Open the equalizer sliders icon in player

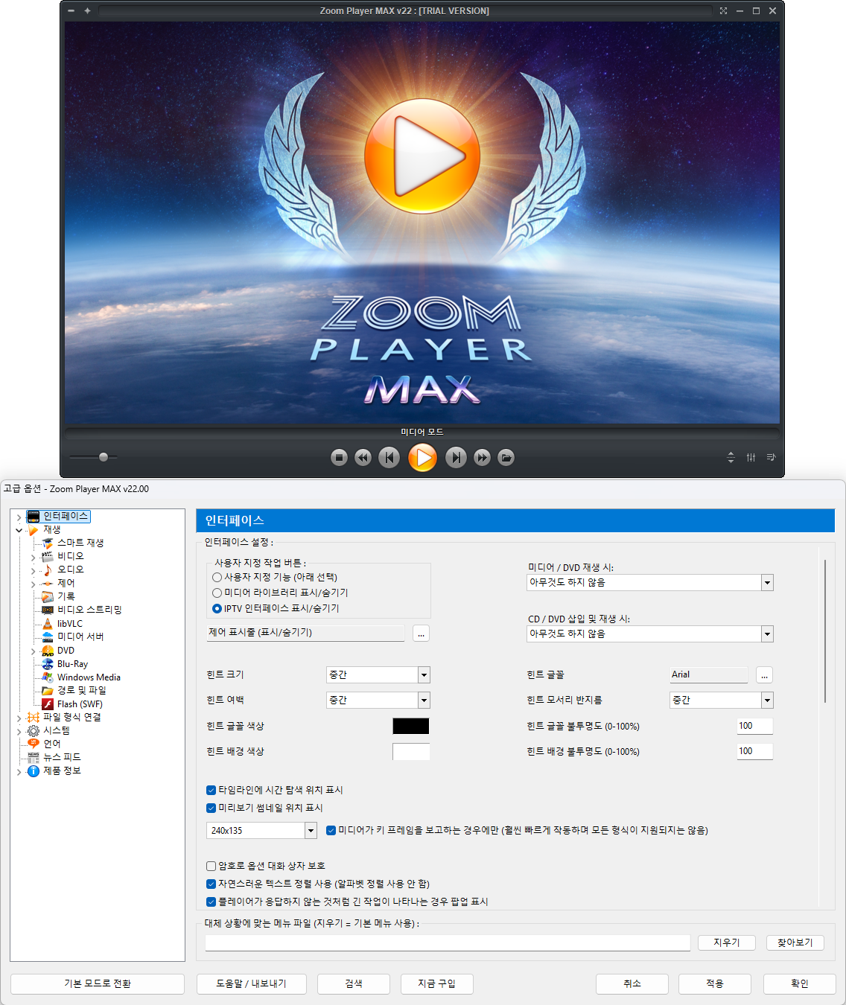pos(751,457)
